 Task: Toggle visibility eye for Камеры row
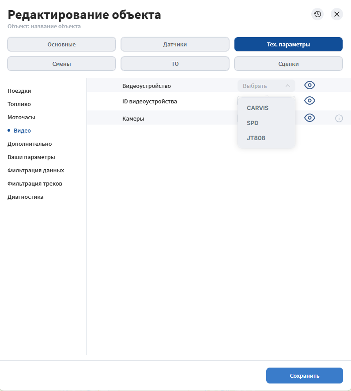tap(309, 118)
